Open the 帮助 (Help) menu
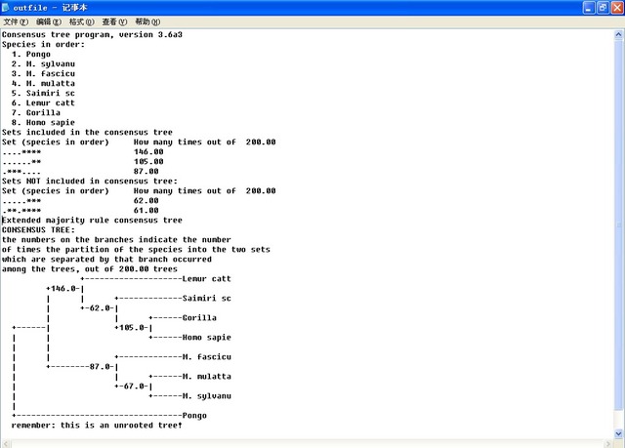The width and height of the screenshot is (625, 448). click(x=147, y=21)
